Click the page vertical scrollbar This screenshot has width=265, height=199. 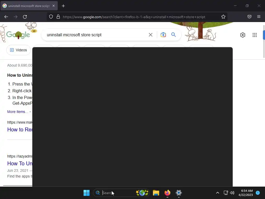click(x=264, y=41)
